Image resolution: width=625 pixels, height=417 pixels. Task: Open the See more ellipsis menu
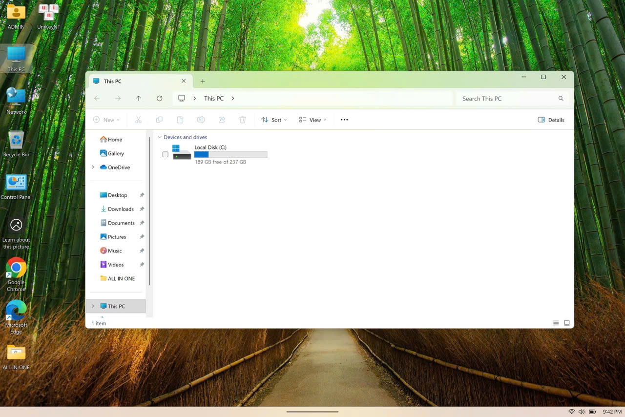344,120
